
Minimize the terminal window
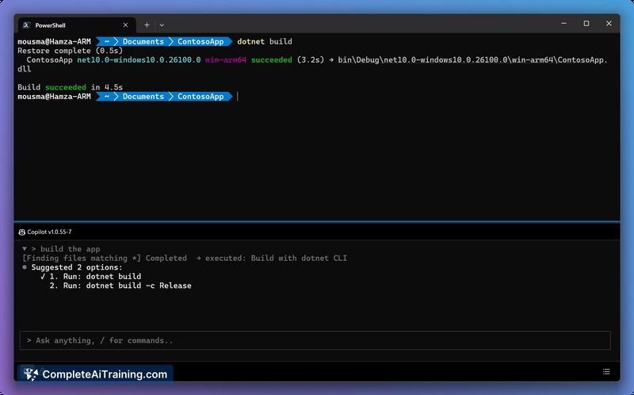pyautogui.click(x=563, y=24)
